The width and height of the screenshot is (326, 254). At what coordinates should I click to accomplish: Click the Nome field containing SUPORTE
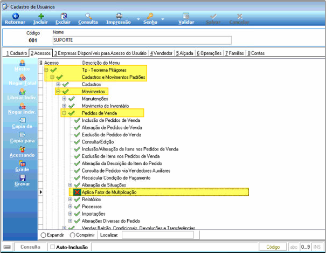coord(142,40)
